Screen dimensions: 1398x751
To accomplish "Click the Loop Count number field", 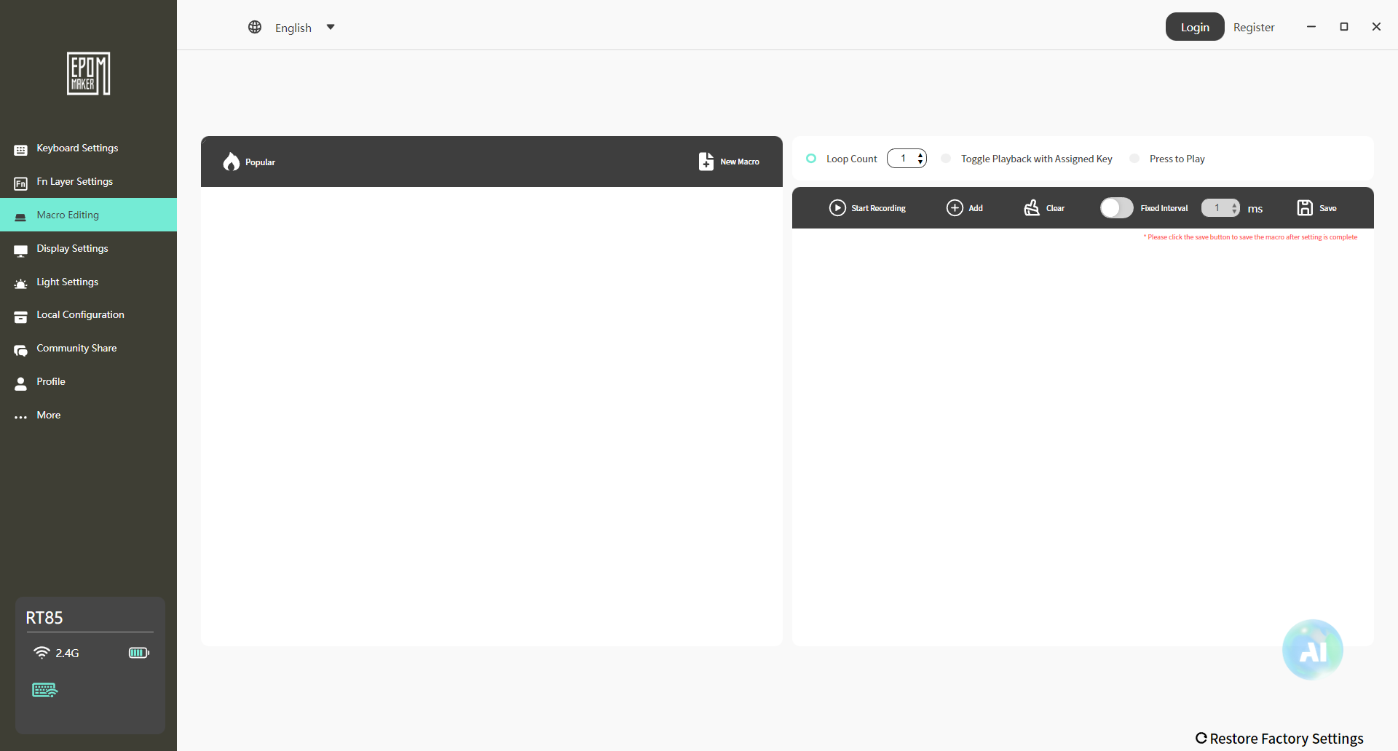I will click(x=907, y=159).
